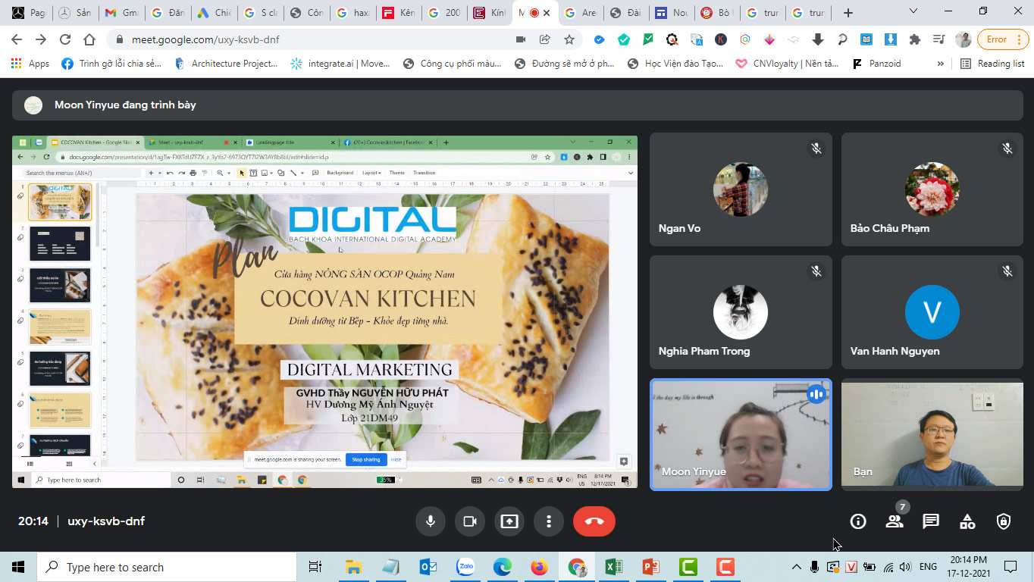The height and width of the screenshot is (582, 1034).
Task: Go back in browser history
Action: tap(17, 39)
